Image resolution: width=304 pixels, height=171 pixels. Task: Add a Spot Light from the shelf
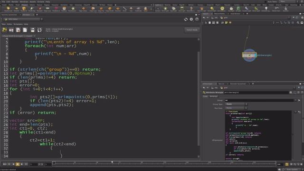click(x=173, y=9)
